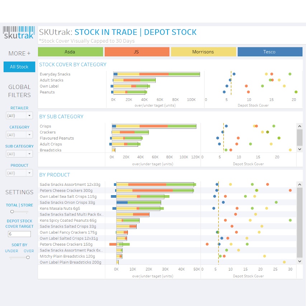The width and height of the screenshot is (306, 306).
Task: Click the sub category list scroll-down arrow
Action: (x=300, y=149)
